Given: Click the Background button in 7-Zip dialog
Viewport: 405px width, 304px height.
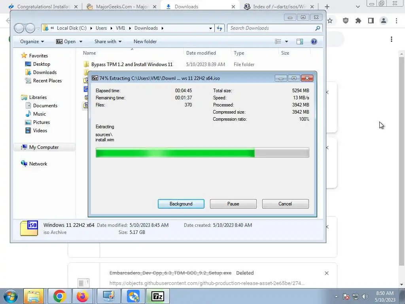Looking at the screenshot, I should point(181,204).
